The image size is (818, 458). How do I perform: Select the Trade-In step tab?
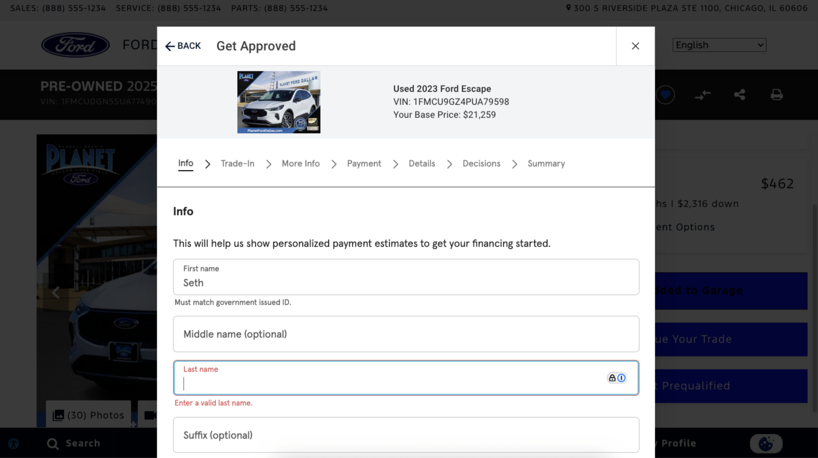[237, 164]
